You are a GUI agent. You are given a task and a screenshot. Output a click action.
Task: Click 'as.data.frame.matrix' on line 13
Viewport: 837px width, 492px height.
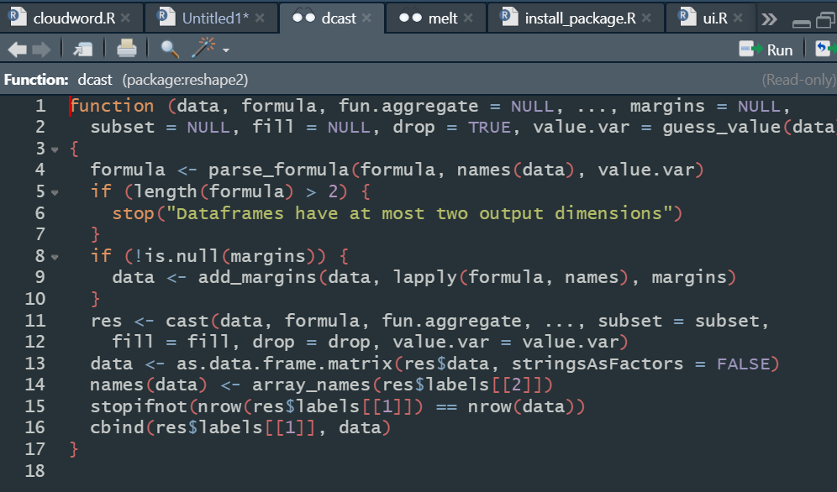(285, 364)
